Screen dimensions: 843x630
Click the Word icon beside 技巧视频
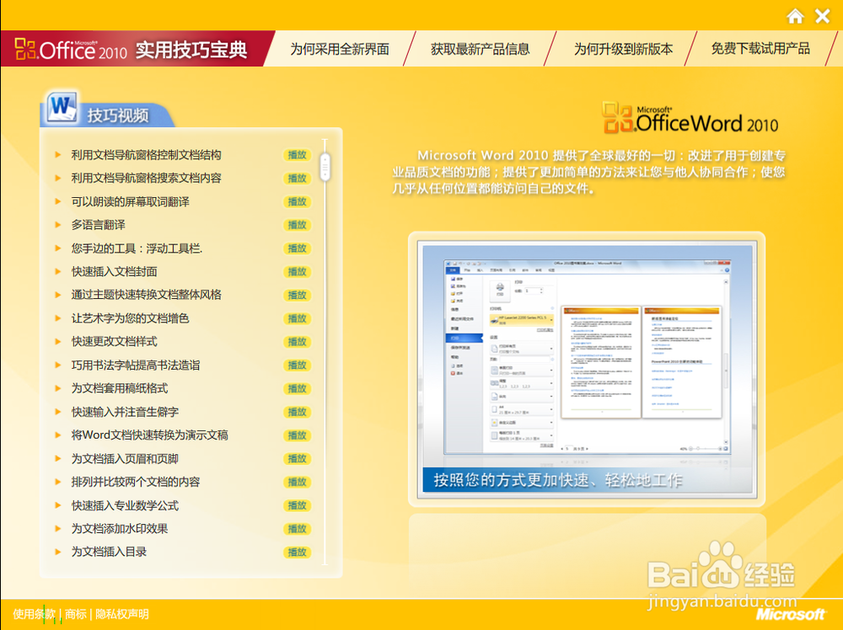62,108
